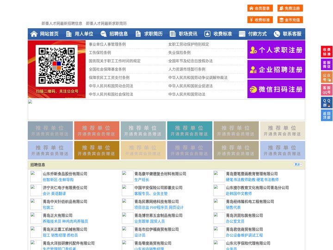Open 办公室文员 job link
This screenshot has height=250, width=333.
(x=235, y=221)
